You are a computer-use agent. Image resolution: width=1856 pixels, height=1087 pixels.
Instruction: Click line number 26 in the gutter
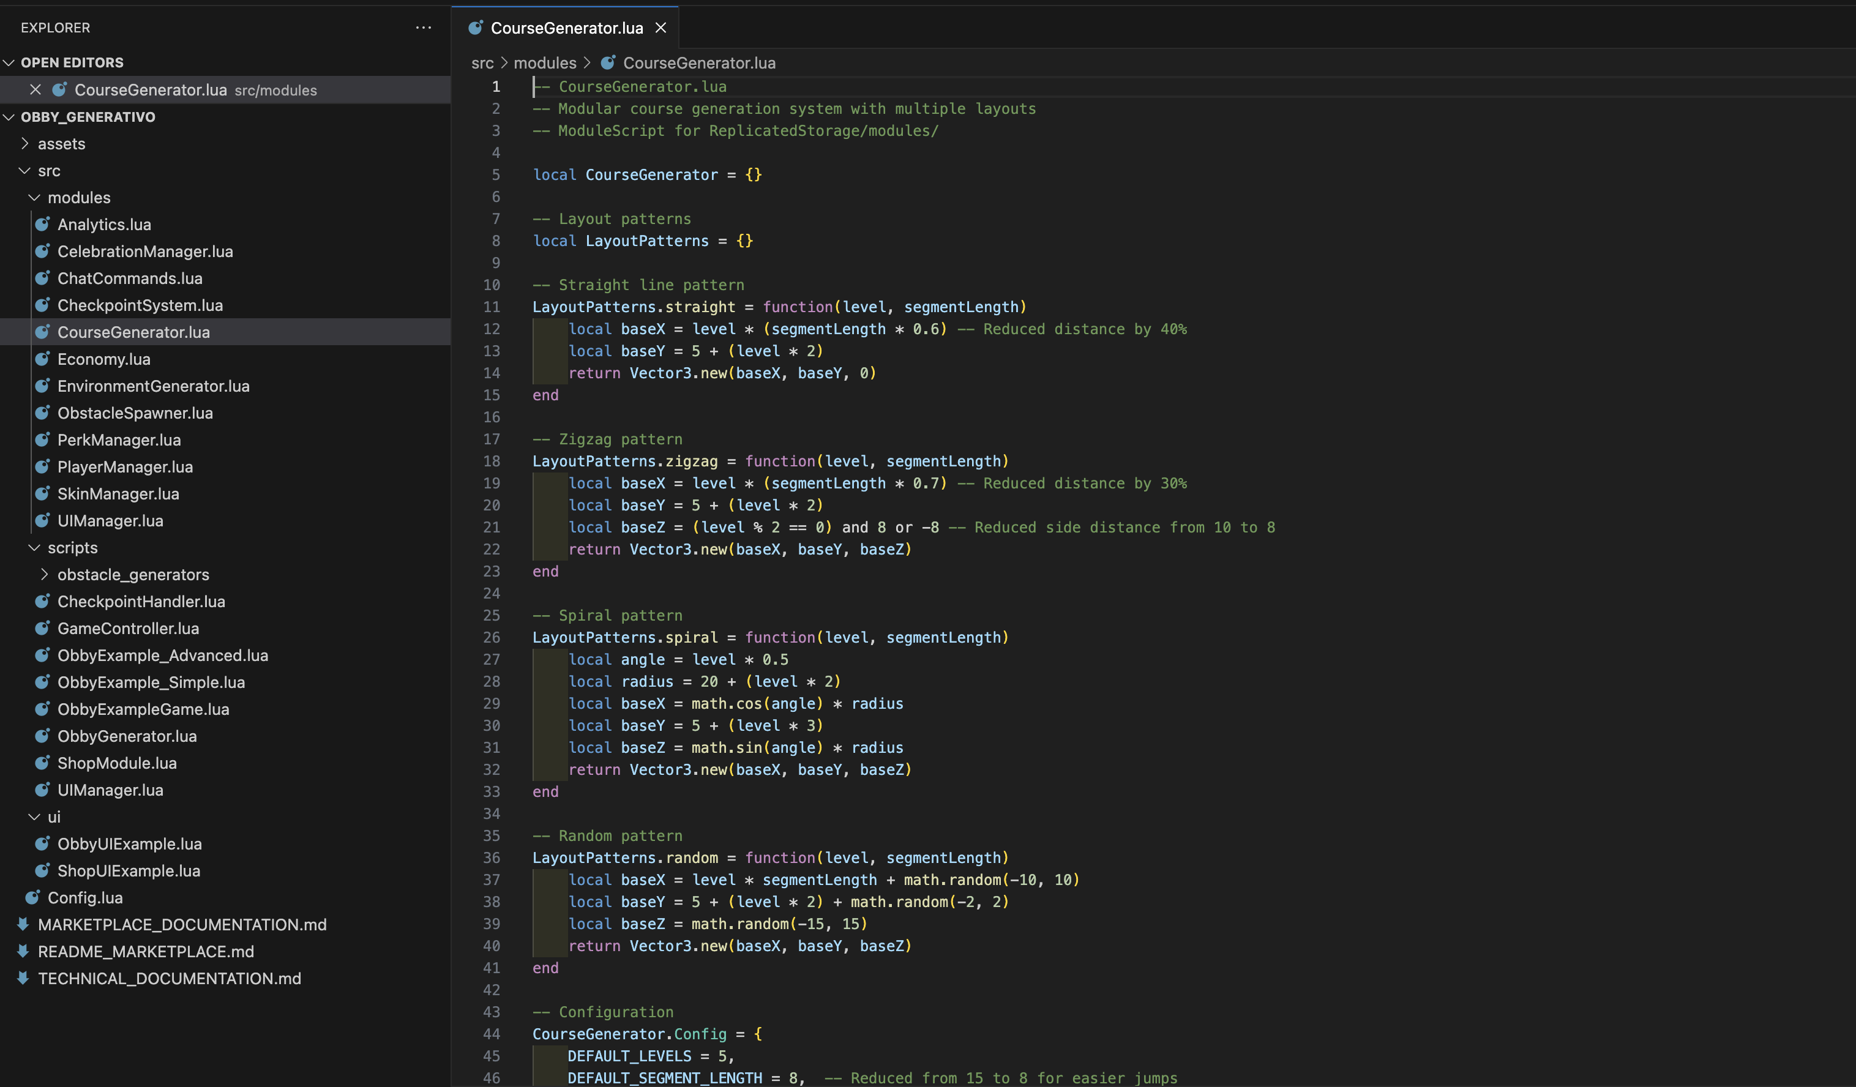pos(492,637)
